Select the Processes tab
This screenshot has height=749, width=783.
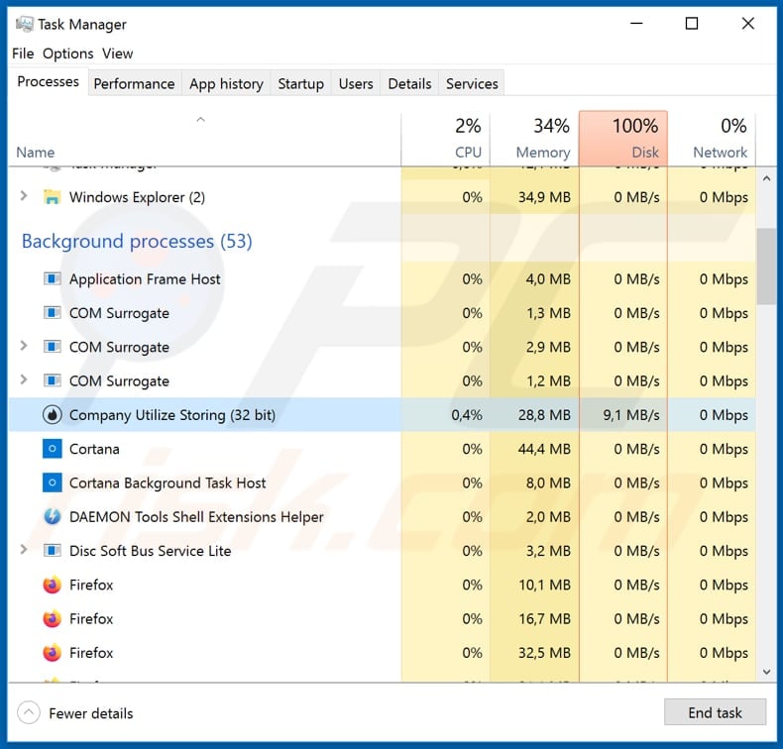[48, 81]
